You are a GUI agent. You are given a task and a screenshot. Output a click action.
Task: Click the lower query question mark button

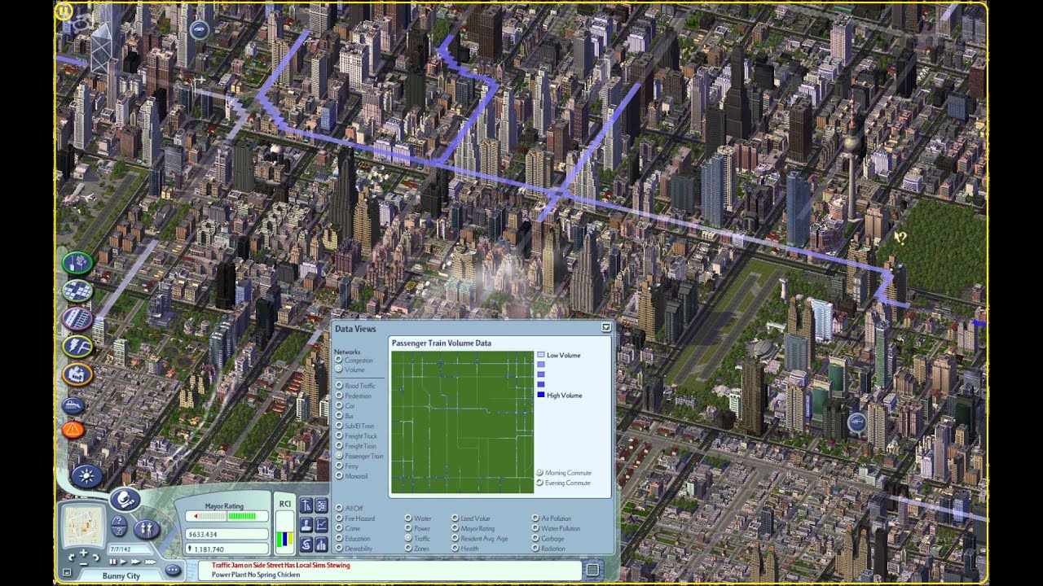click(x=119, y=531)
